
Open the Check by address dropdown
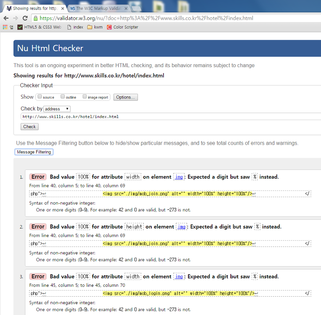tap(57, 109)
